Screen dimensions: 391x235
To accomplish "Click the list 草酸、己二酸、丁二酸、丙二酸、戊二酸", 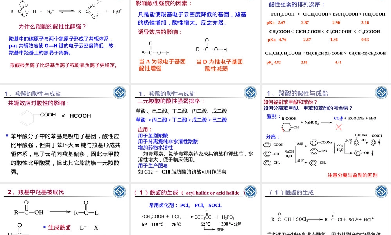I will pos(181,111).
